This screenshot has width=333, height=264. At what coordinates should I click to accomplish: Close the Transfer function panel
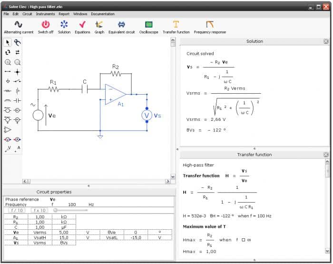326,155
